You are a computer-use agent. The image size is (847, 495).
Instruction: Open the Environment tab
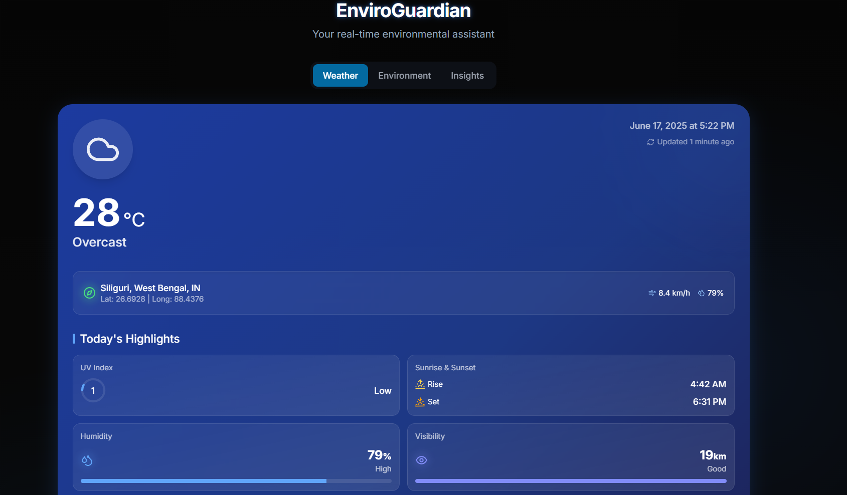tap(404, 76)
